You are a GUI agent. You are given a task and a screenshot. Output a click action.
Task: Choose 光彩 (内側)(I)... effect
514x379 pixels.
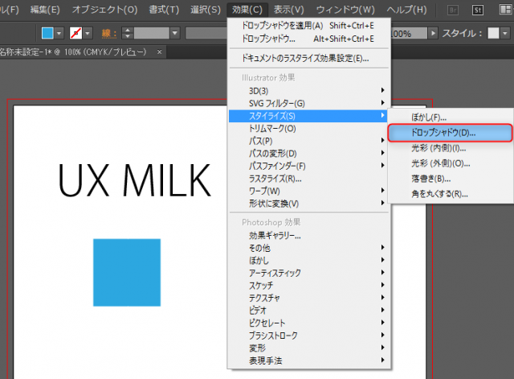click(439, 147)
